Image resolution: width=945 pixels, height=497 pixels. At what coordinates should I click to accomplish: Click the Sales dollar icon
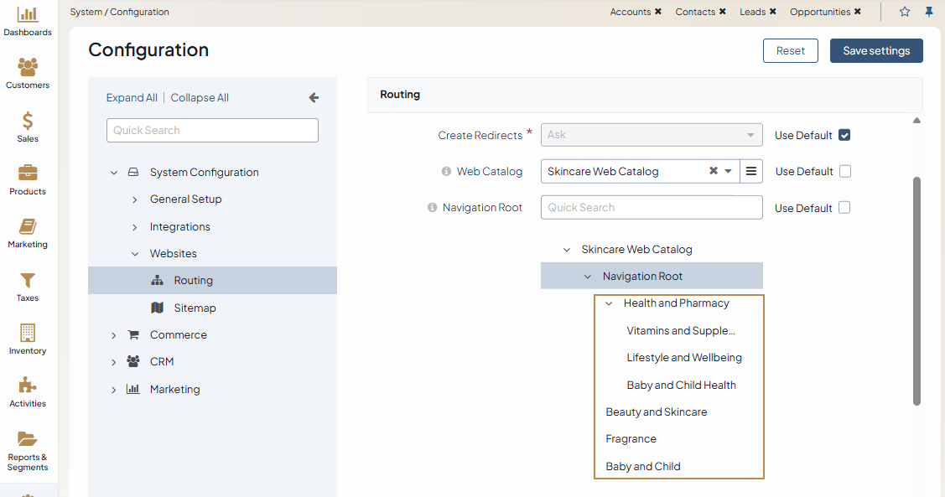pyautogui.click(x=28, y=122)
